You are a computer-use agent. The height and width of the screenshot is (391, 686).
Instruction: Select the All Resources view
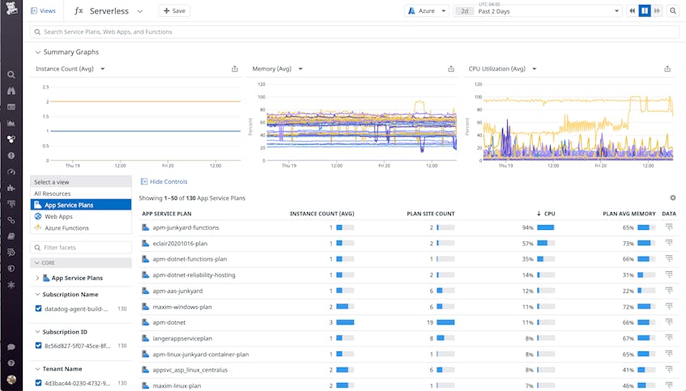[80, 193]
